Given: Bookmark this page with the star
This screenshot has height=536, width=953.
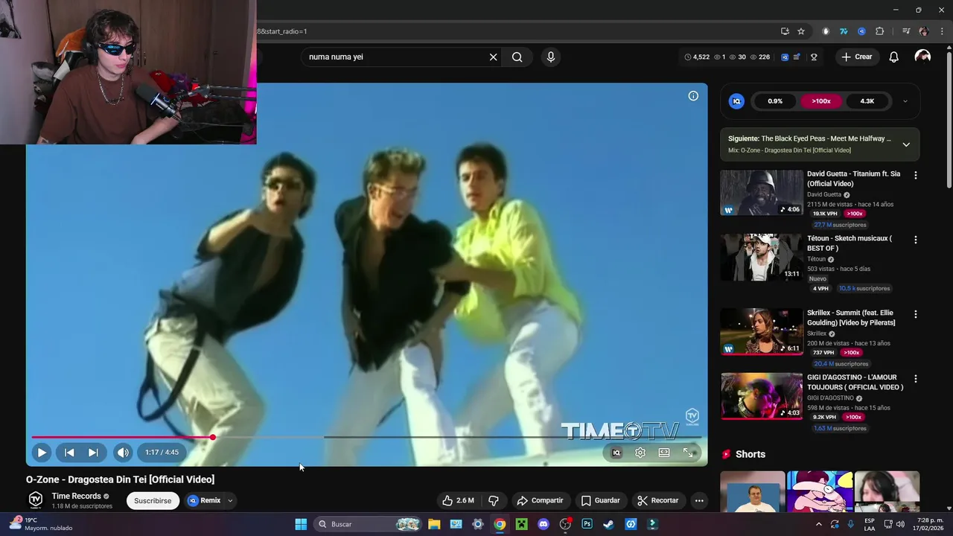Looking at the screenshot, I should [801, 31].
